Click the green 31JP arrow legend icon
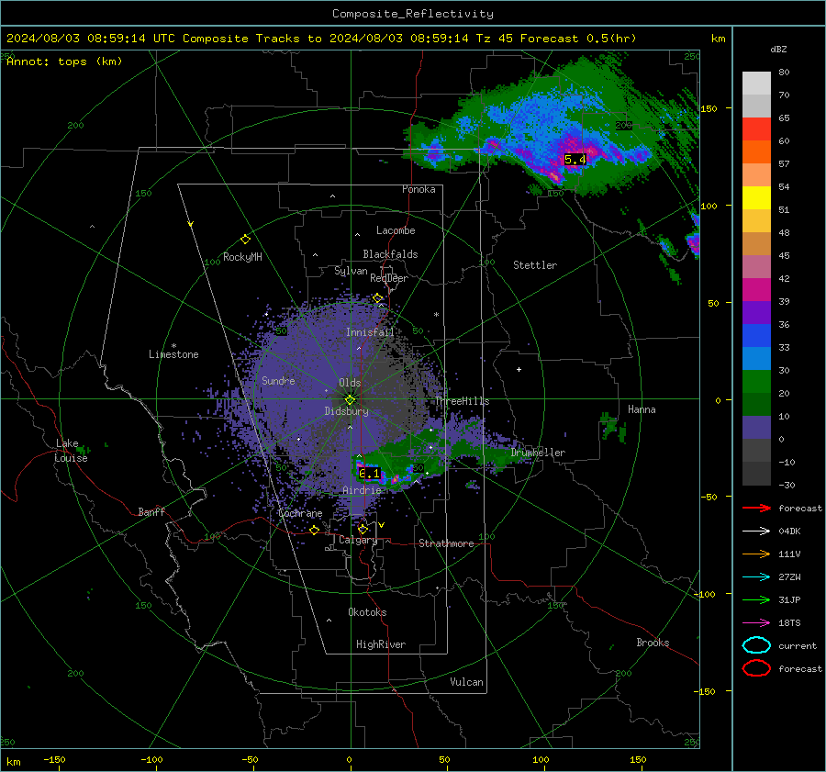Viewport: 826px width, 772px height. (756, 599)
